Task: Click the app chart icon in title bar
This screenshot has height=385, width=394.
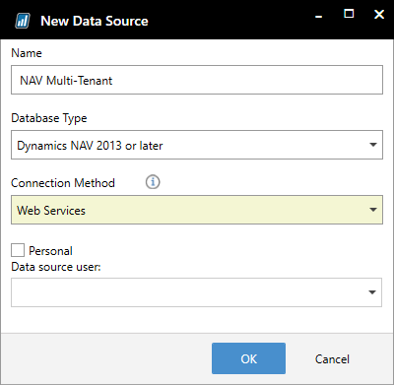Action: coord(23,21)
